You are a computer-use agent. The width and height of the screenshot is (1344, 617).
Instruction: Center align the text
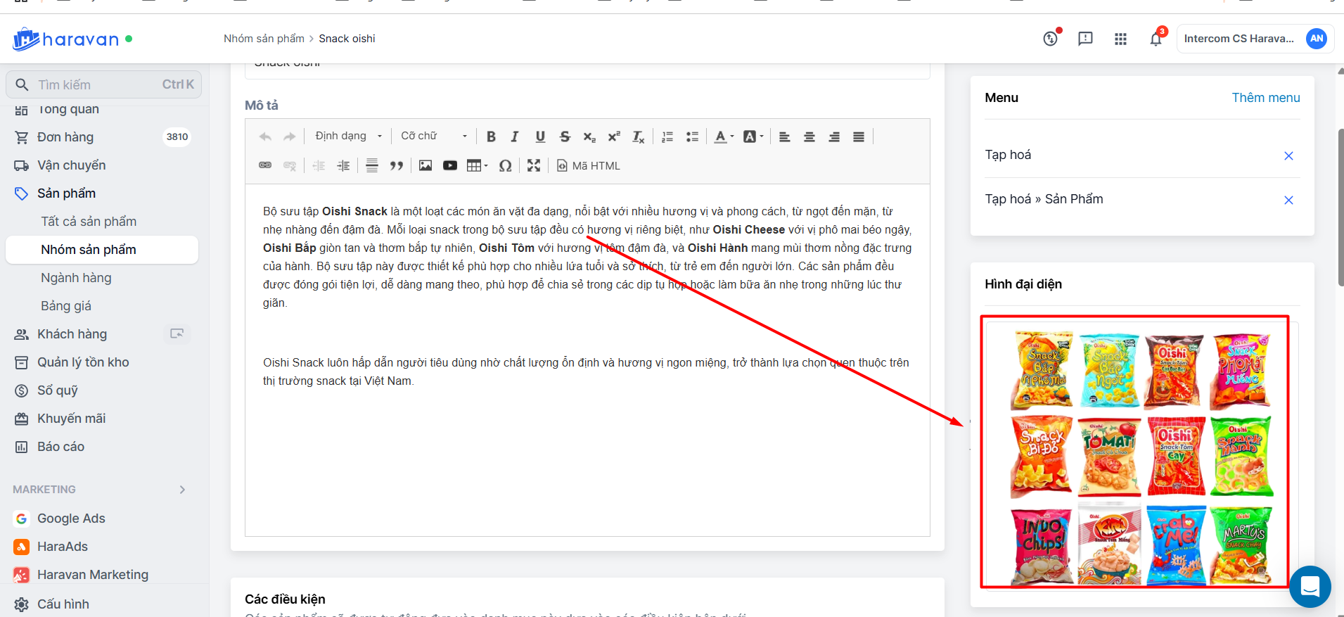tap(809, 136)
